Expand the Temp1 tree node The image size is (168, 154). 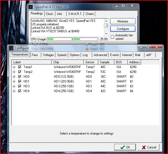point(14,67)
